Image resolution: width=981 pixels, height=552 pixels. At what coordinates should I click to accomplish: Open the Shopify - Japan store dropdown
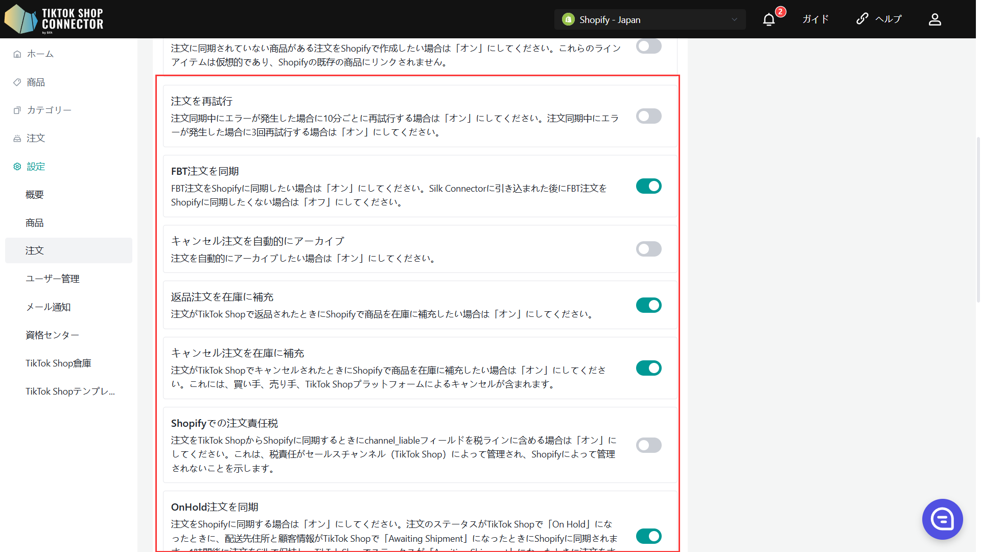click(x=650, y=19)
